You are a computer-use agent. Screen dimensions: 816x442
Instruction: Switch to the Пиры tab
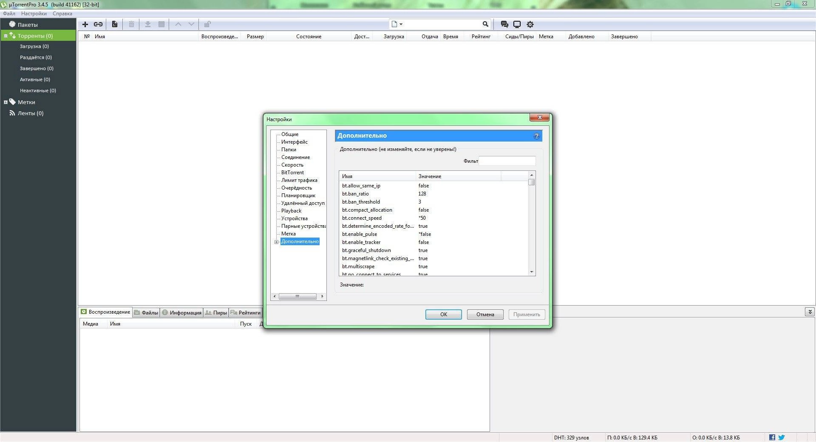point(219,312)
